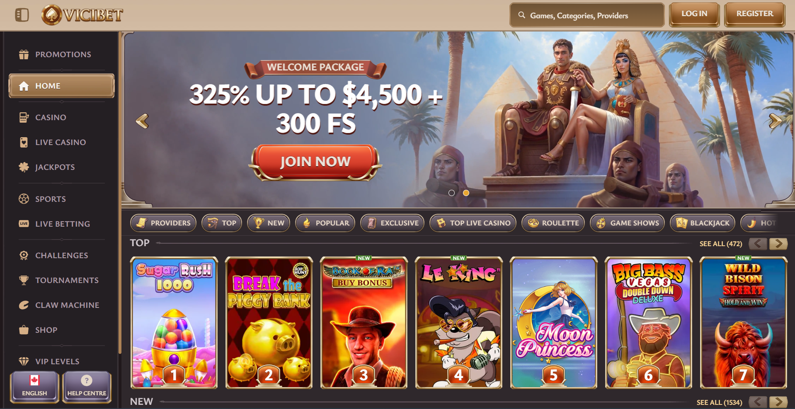
Task: Select the Sports ball icon
Action: 24,199
